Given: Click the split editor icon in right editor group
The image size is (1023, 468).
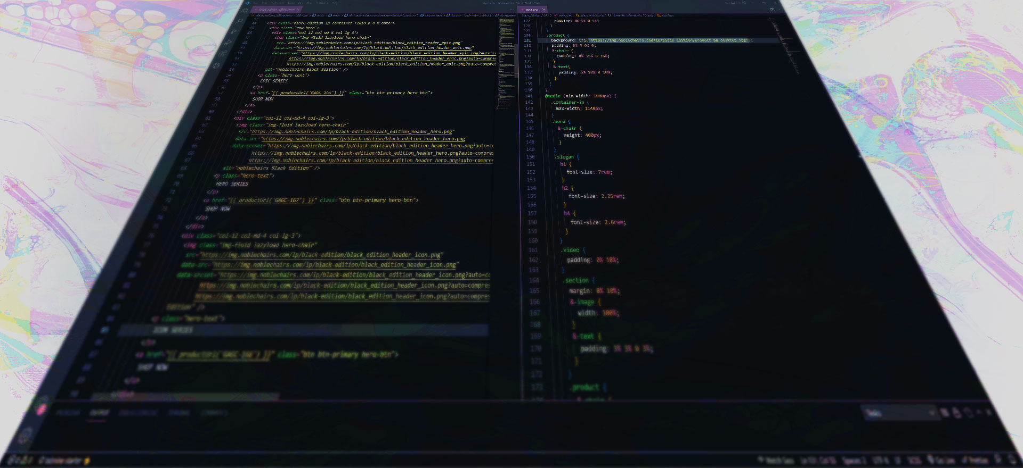Looking at the screenshot, I should [772, 9].
